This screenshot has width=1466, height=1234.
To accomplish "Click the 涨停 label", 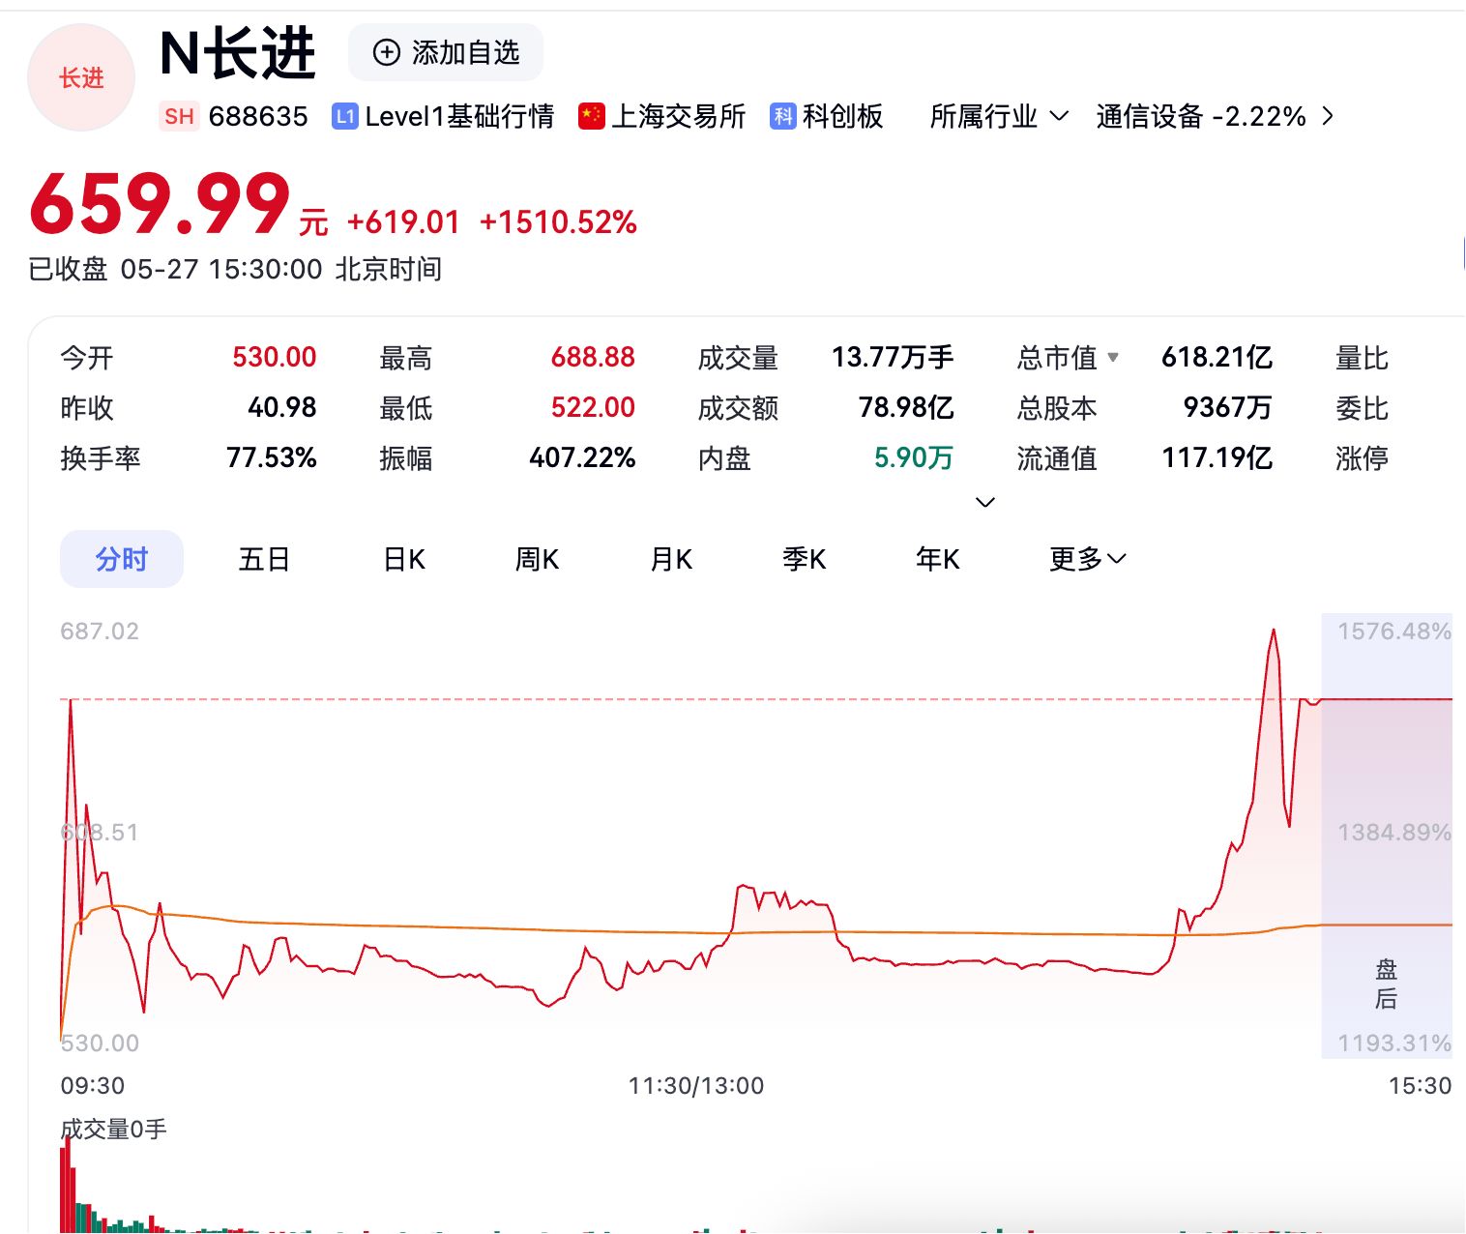I will click(1362, 458).
